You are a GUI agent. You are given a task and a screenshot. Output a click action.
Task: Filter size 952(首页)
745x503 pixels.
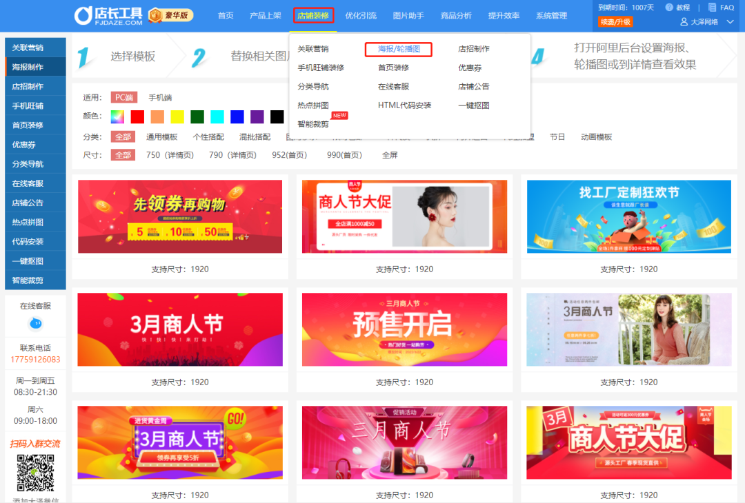[x=289, y=155]
